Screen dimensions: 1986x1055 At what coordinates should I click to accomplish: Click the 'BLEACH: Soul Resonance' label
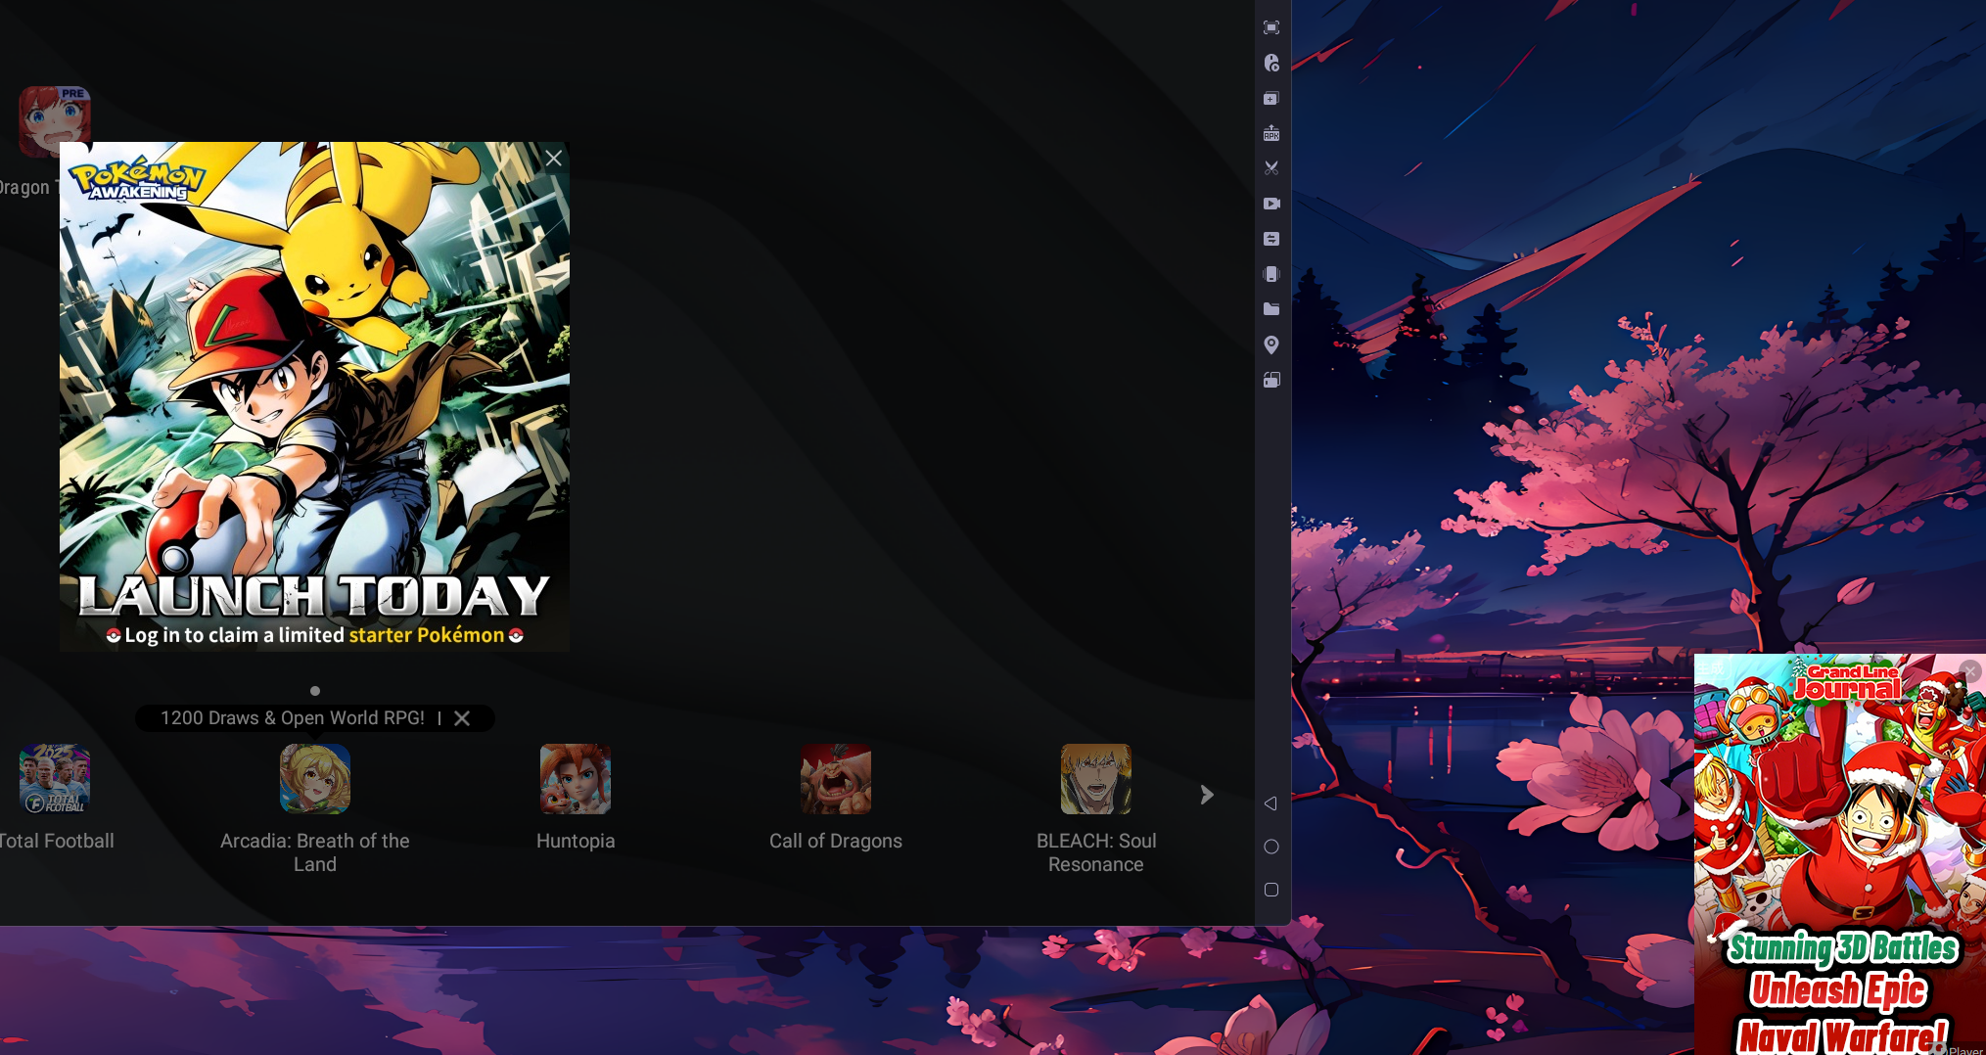click(1096, 852)
